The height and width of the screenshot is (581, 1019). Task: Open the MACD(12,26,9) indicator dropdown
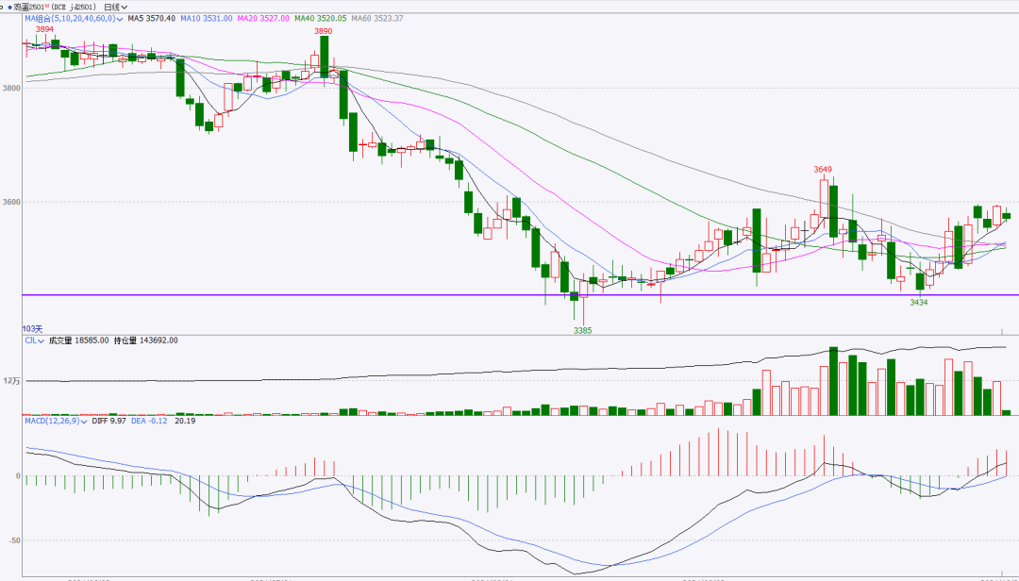pyautogui.click(x=57, y=421)
